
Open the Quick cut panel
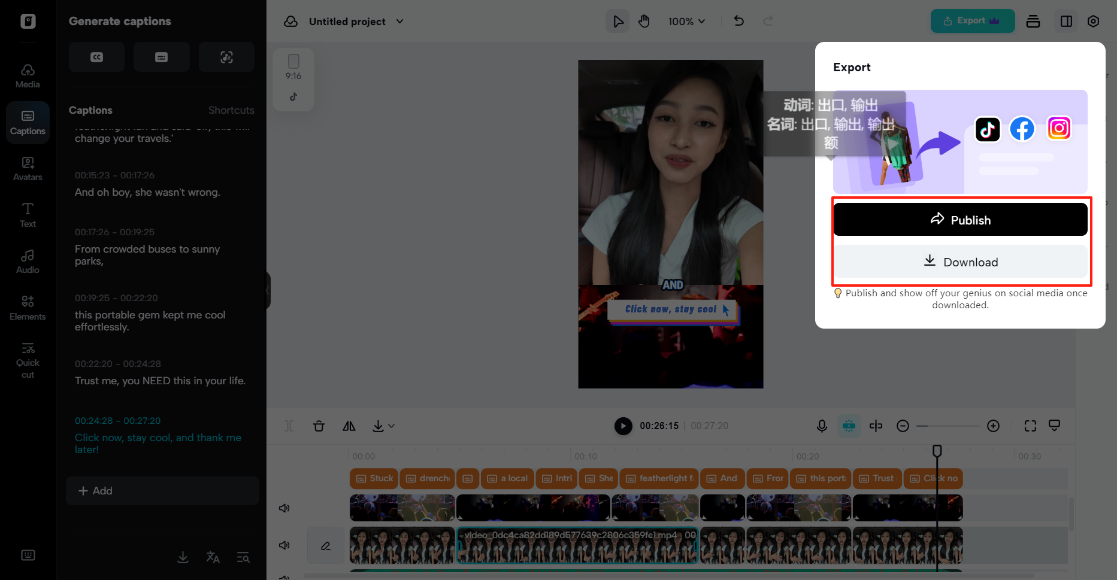pyautogui.click(x=28, y=358)
